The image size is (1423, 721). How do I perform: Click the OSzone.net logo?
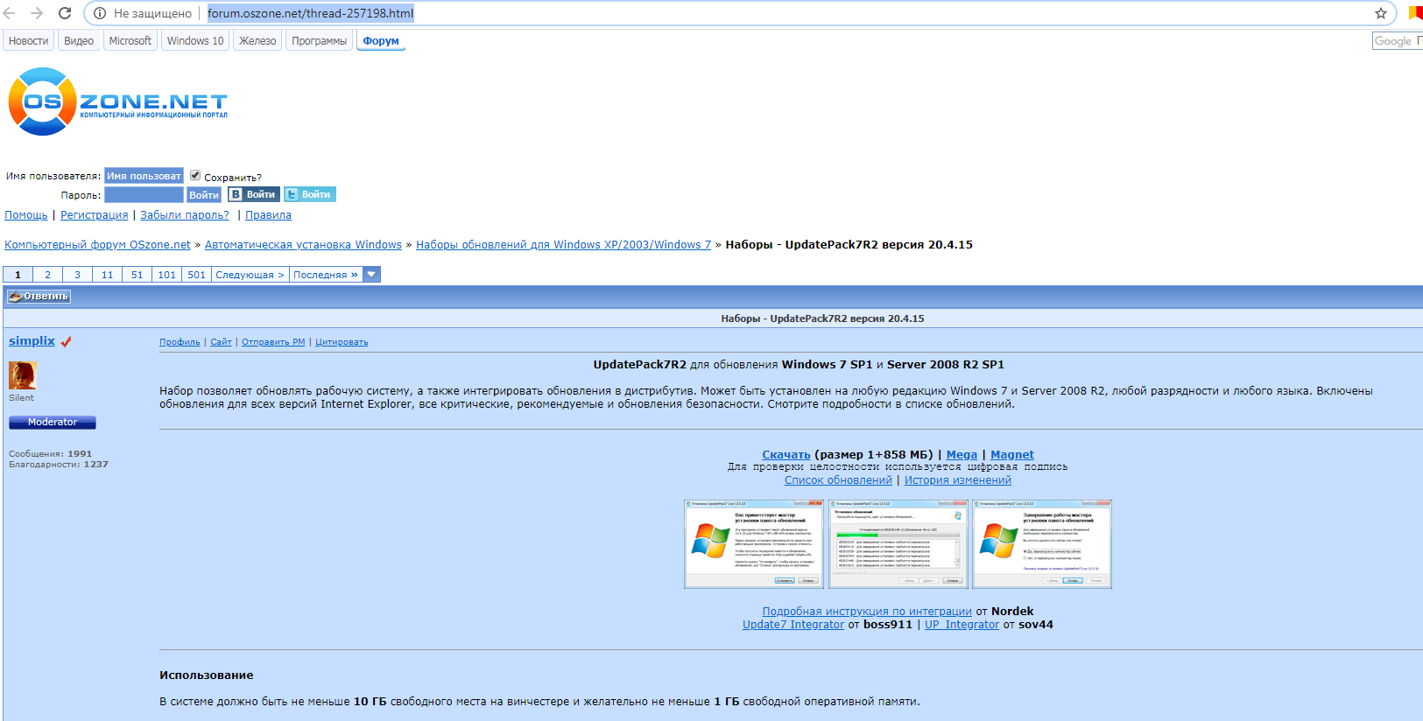(117, 102)
